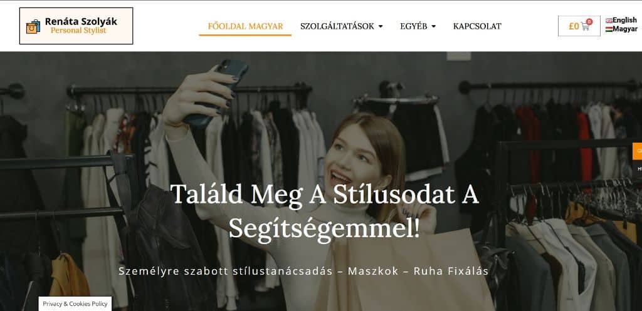Expand the Szolgáltatások dropdown arrow
642x311 pixels.
pos(381,26)
